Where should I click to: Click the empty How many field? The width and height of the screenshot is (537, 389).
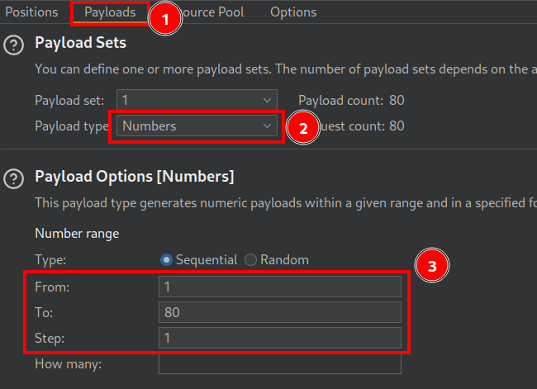coord(279,363)
